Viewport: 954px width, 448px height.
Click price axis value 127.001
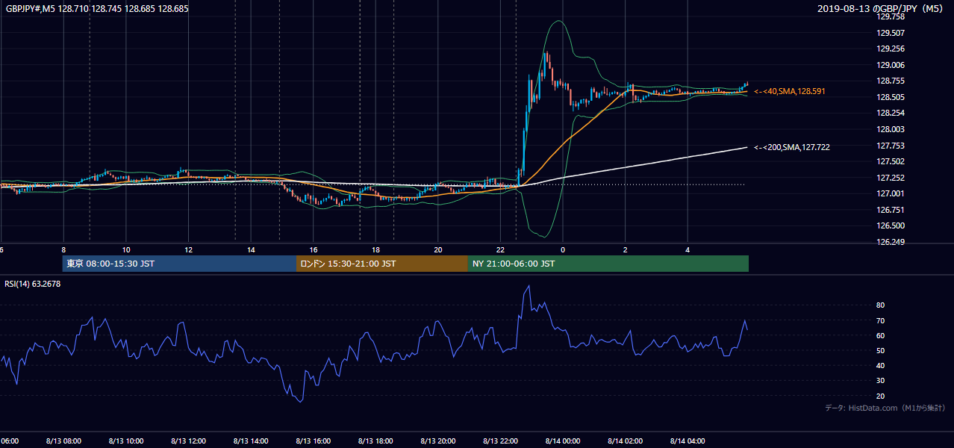point(891,193)
